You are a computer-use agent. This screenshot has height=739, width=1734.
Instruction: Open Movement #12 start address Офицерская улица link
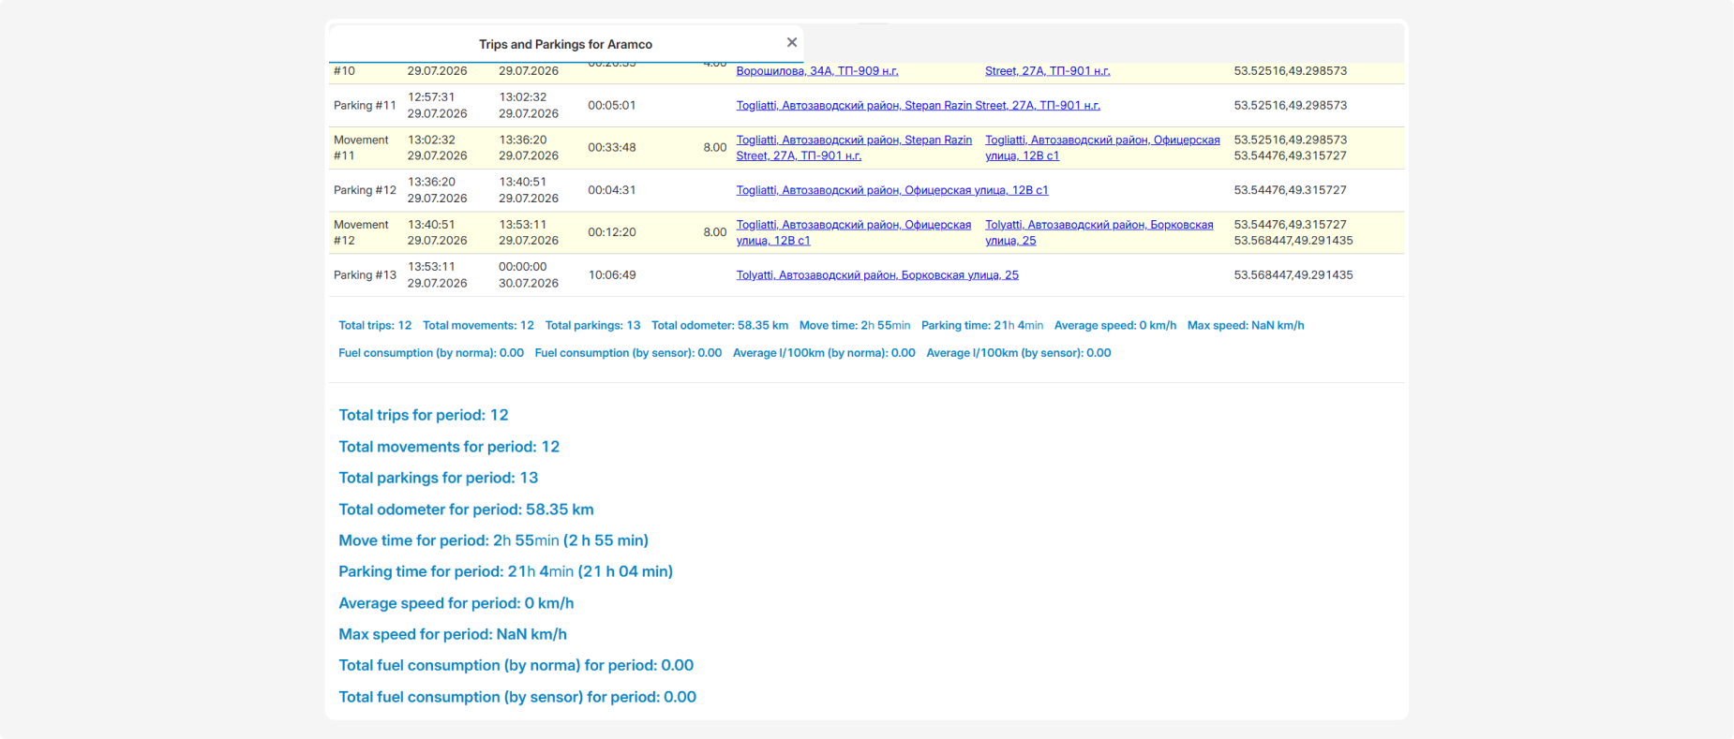tap(853, 232)
